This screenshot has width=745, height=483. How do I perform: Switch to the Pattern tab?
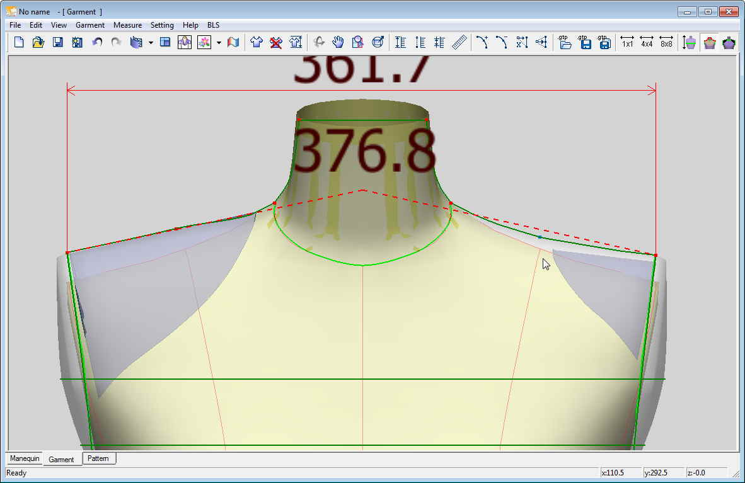point(98,458)
